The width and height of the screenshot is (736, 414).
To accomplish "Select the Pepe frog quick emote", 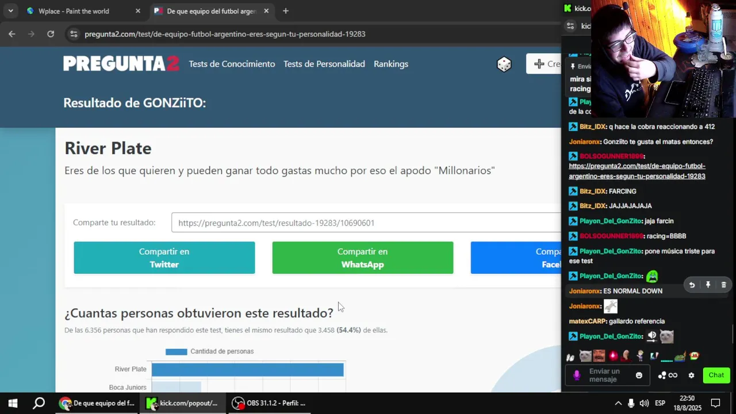I will [680, 356].
